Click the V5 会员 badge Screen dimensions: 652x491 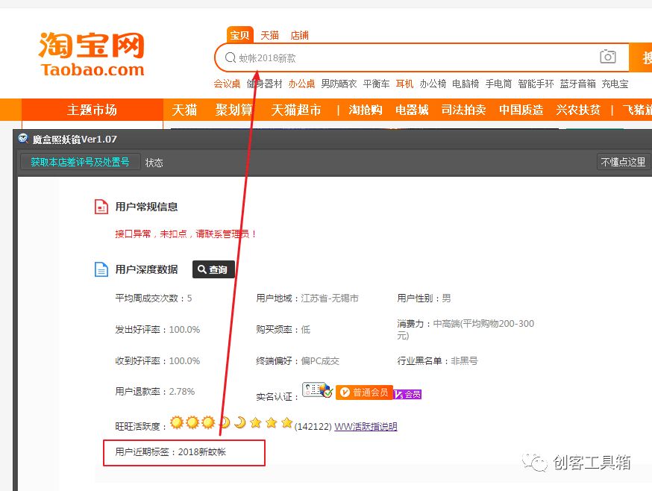coord(407,394)
